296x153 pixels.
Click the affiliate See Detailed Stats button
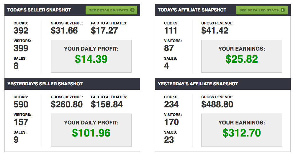(262, 10)
